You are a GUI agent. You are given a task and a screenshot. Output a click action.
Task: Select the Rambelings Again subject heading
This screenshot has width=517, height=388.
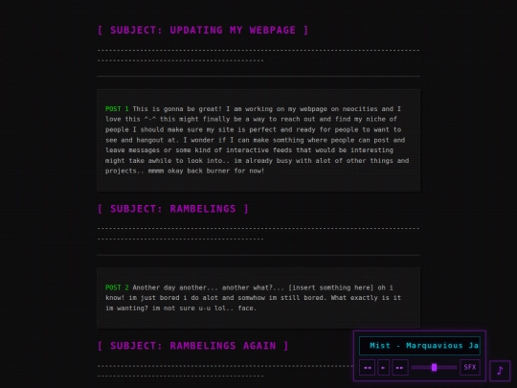point(192,346)
